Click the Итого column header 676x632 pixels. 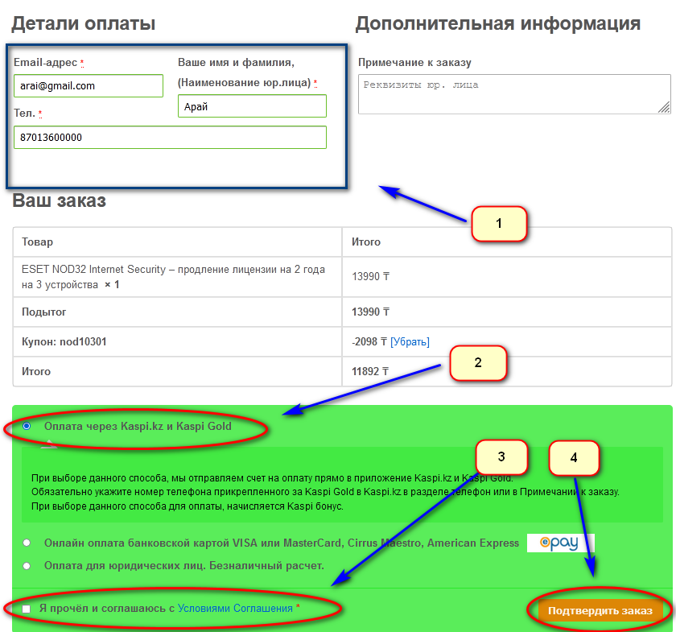point(366,242)
